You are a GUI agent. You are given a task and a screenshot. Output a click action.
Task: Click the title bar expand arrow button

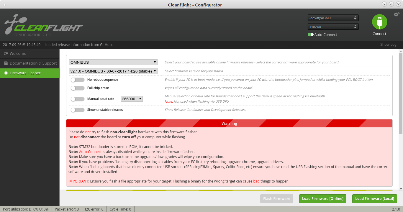point(391,4)
